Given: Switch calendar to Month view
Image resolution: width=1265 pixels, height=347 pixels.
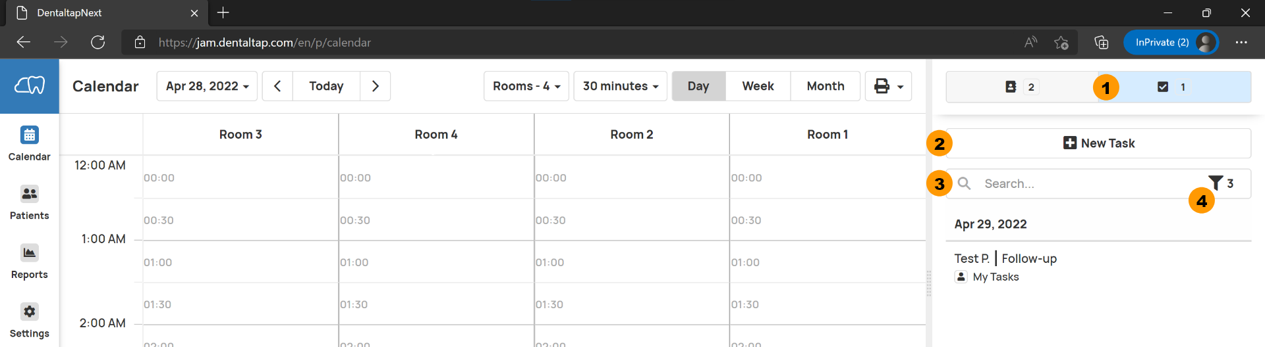Looking at the screenshot, I should pyautogui.click(x=826, y=86).
